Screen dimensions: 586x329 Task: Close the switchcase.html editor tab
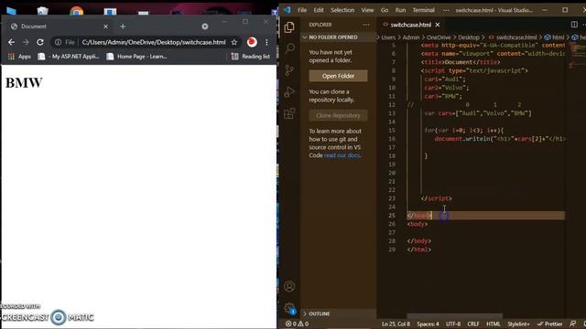pyautogui.click(x=438, y=25)
